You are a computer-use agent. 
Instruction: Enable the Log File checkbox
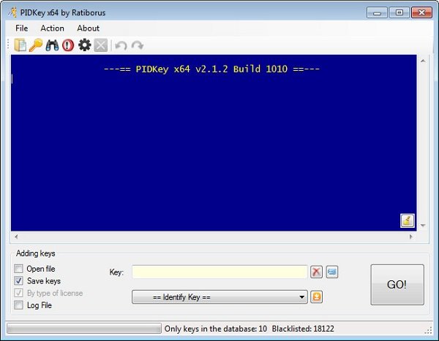coord(18,305)
